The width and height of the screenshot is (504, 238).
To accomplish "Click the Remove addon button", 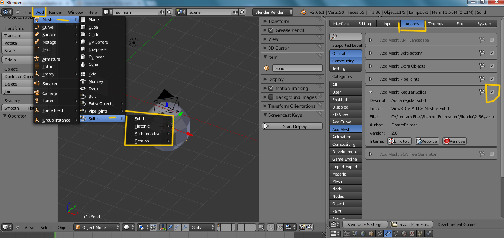I will (x=454, y=141).
